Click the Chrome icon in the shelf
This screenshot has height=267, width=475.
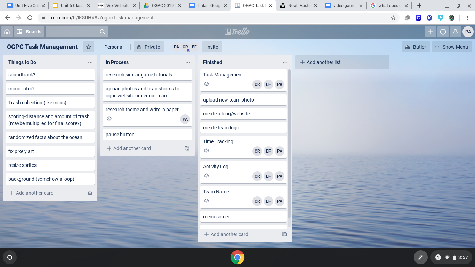point(237,257)
